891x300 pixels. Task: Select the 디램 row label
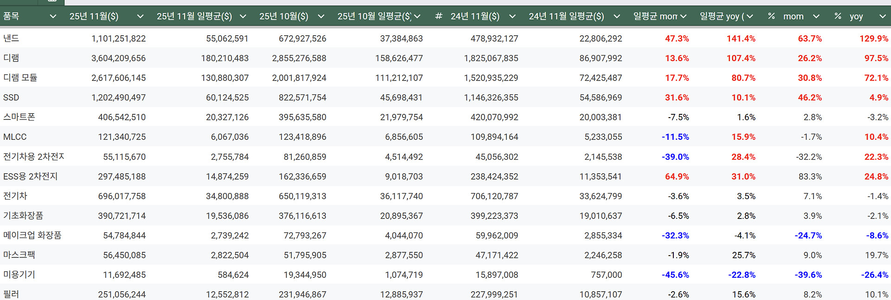point(11,58)
